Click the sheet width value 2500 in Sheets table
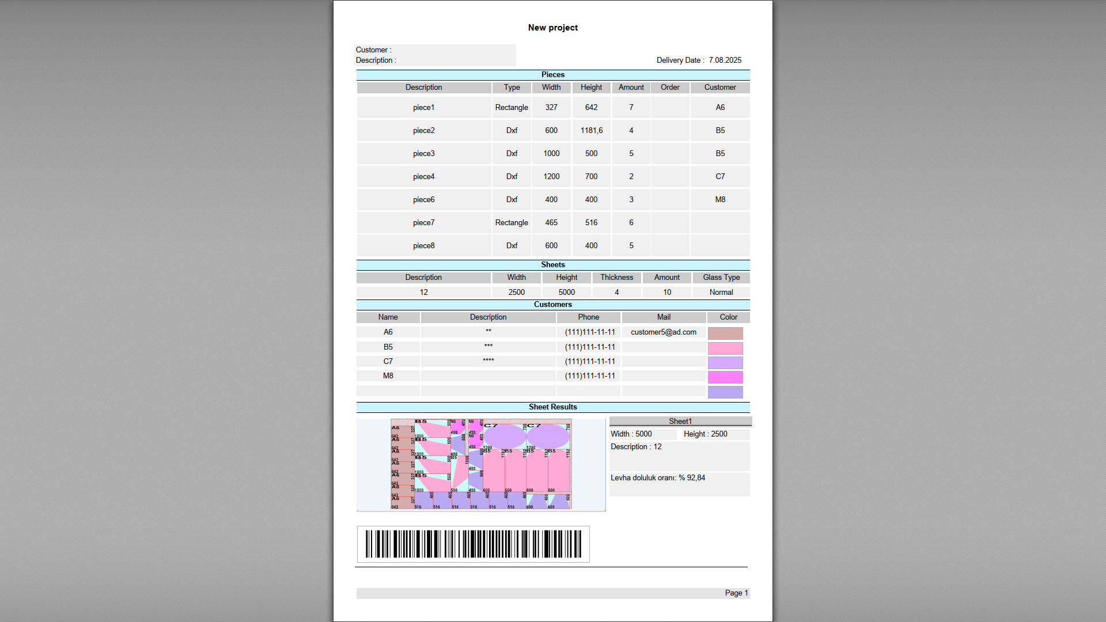 (x=517, y=293)
